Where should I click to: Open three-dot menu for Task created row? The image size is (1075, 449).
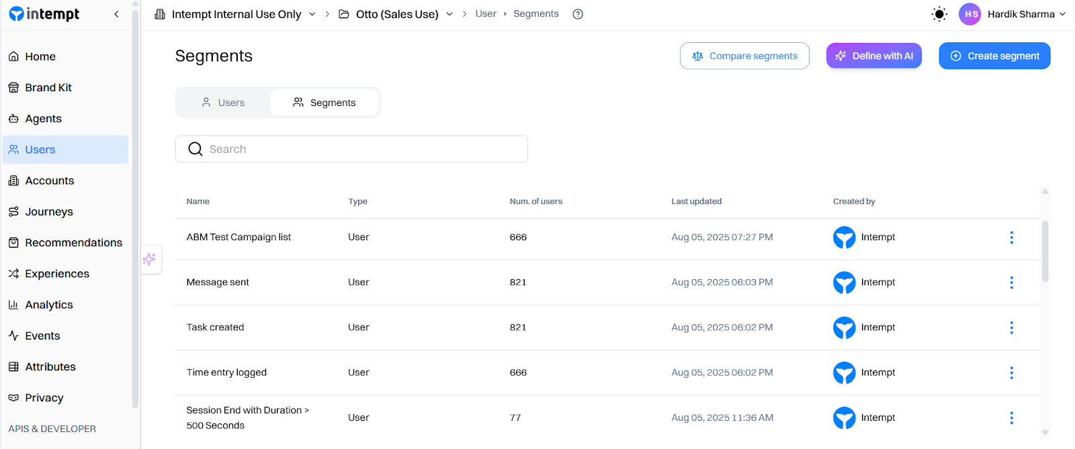click(x=1011, y=328)
